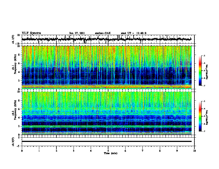The width and height of the screenshot is (219, 169).
Task: Click the date label Jan. 27, 2021
Action: coord(77,33)
